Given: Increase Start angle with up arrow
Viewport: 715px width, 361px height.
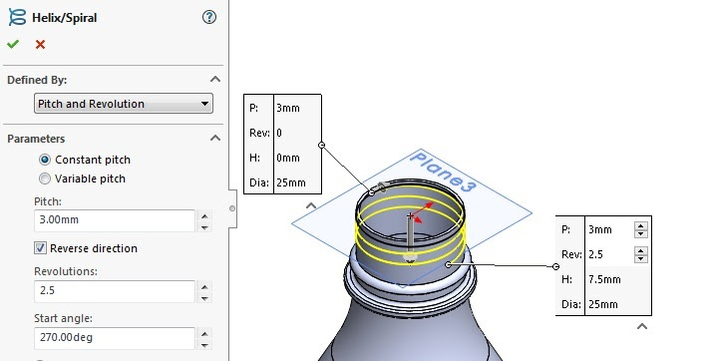Looking at the screenshot, I should pos(204,334).
